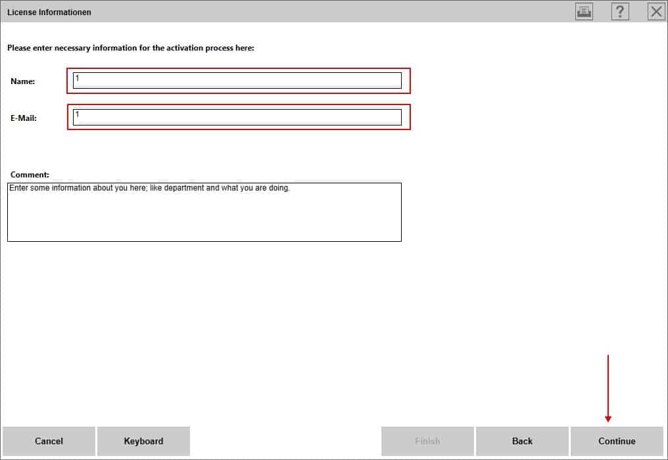
Task: Focus the Name input field
Action: point(237,81)
